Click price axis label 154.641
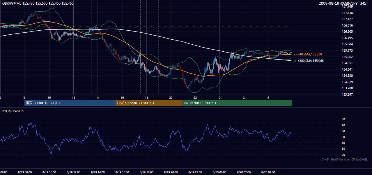Screen dimensions: 372x175 pyautogui.click(x=348, y=69)
